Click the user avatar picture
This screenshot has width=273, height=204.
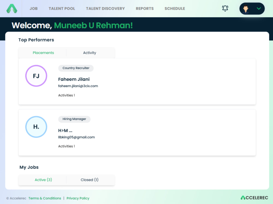(246, 9)
